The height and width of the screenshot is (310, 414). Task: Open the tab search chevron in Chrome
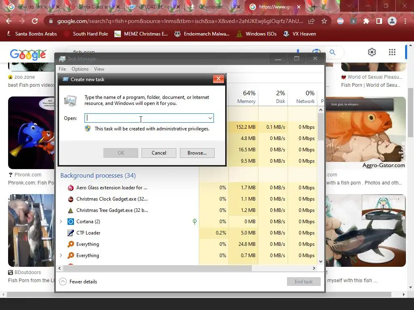pos(349,6)
